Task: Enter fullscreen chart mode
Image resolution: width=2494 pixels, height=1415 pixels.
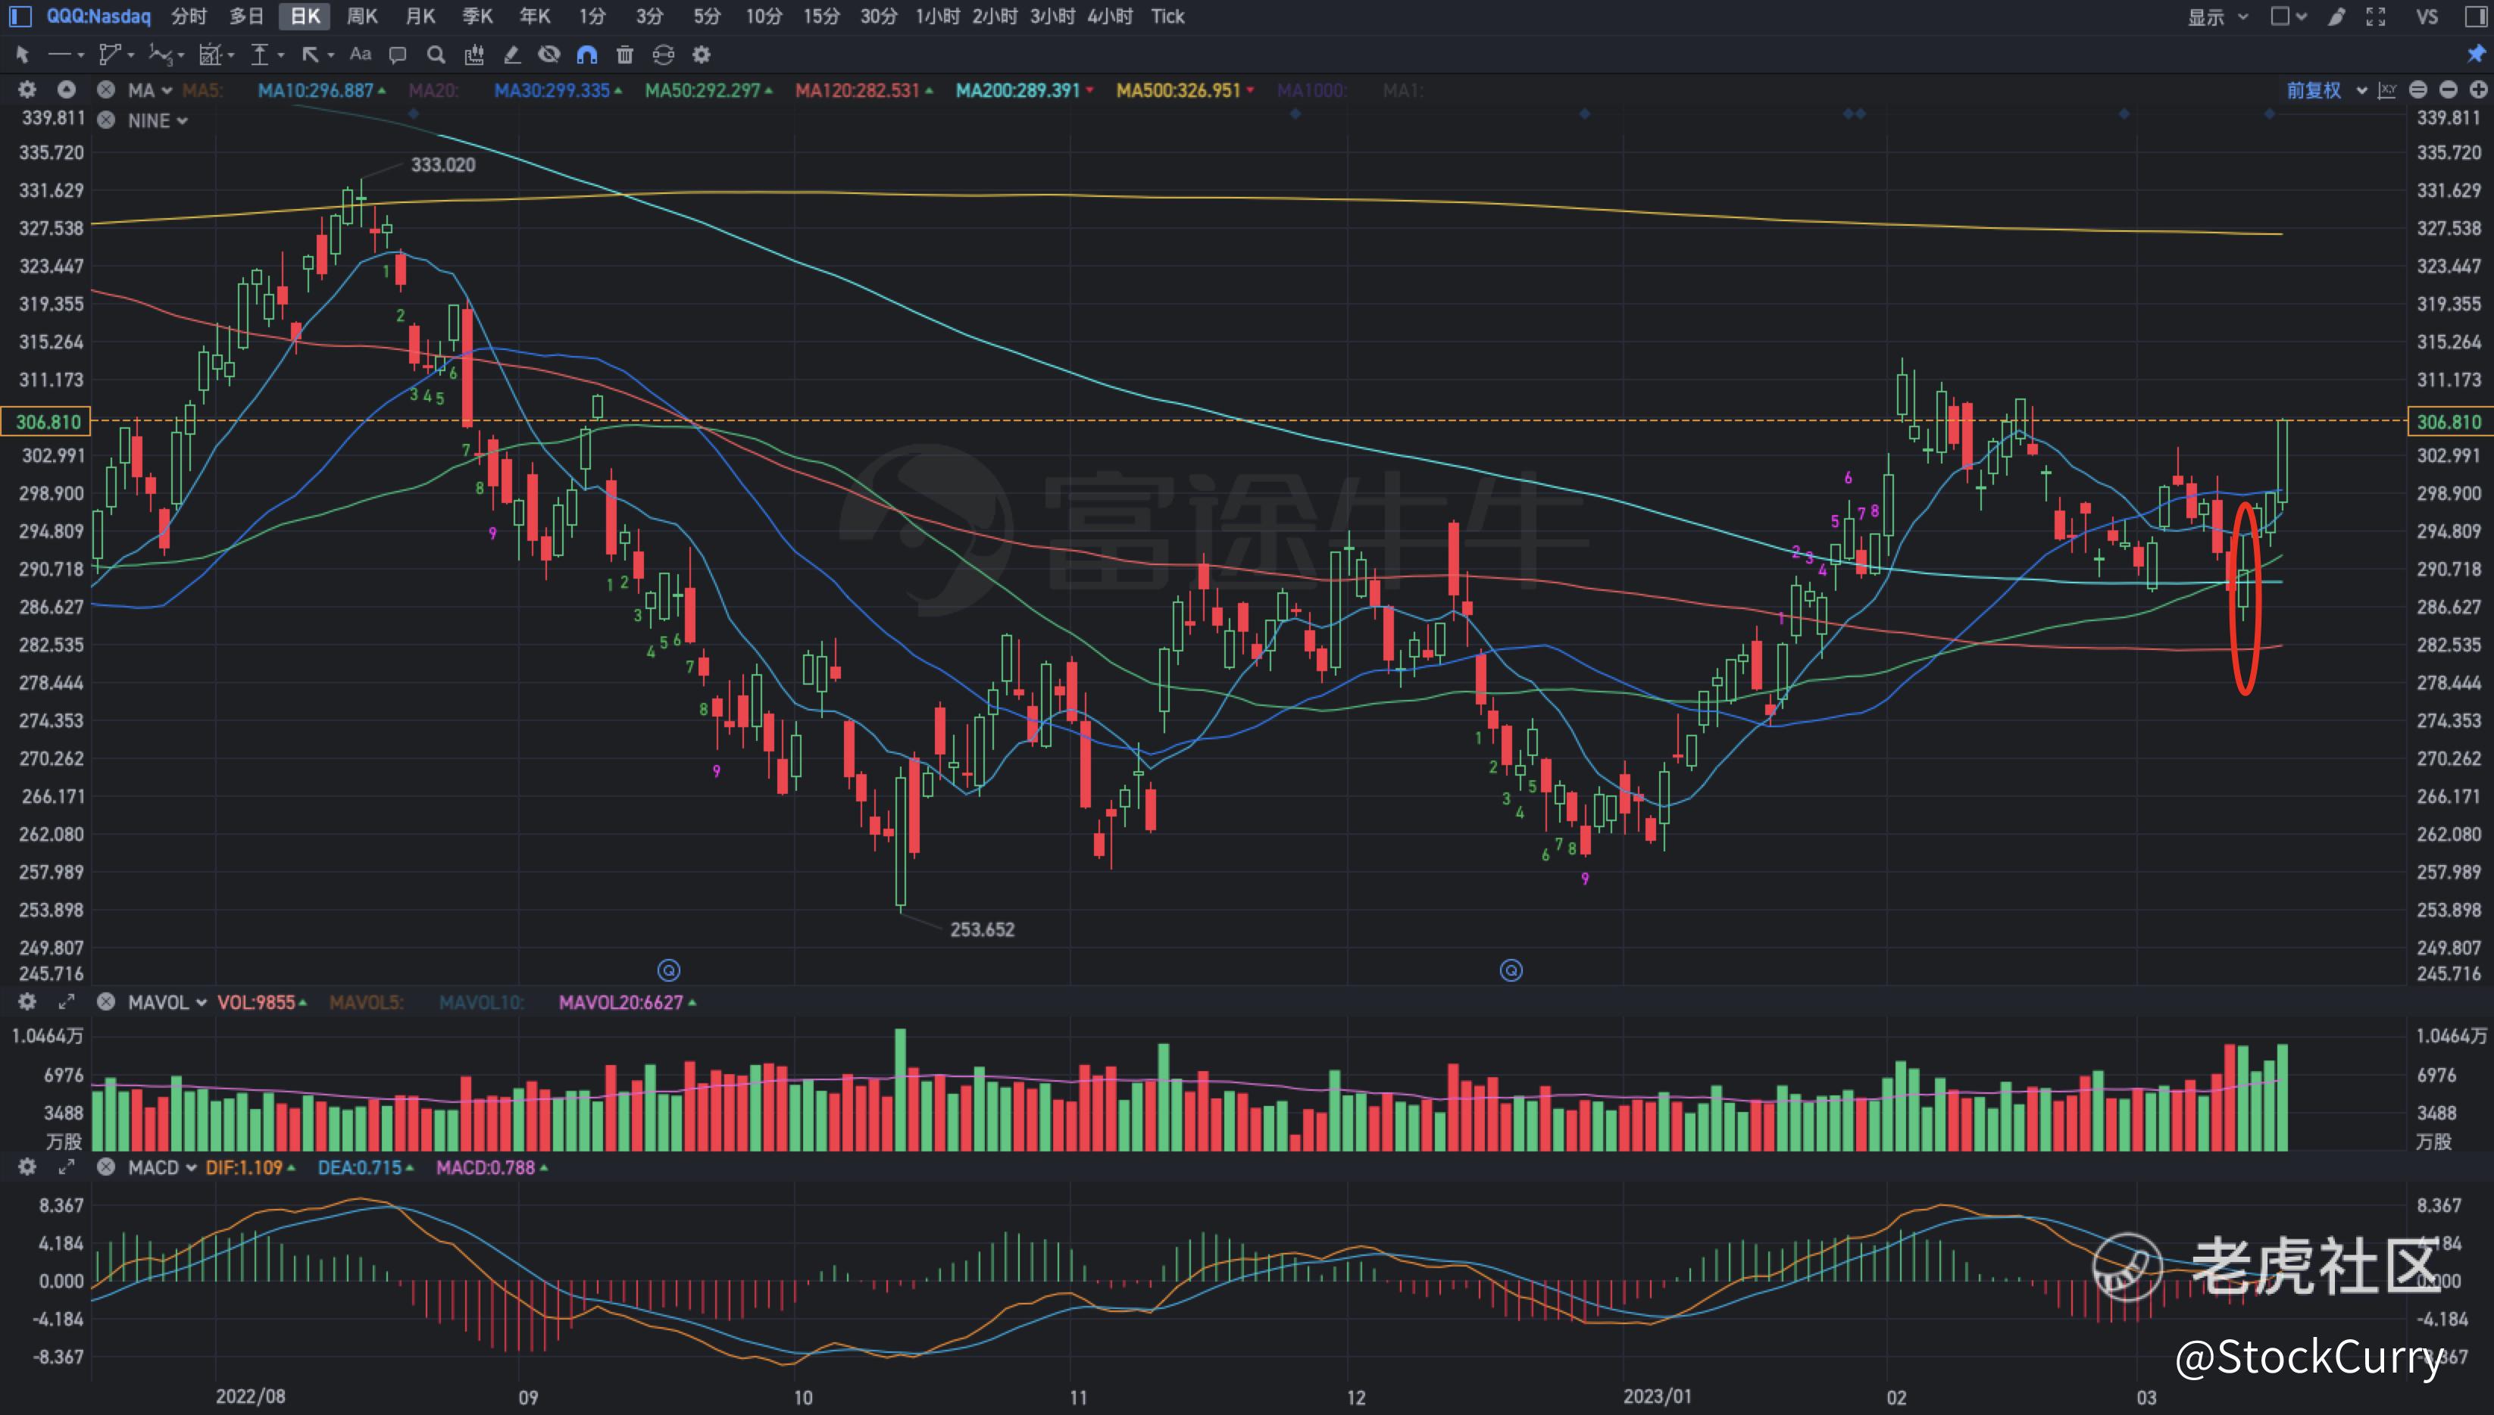Action: (x=2375, y=17)
